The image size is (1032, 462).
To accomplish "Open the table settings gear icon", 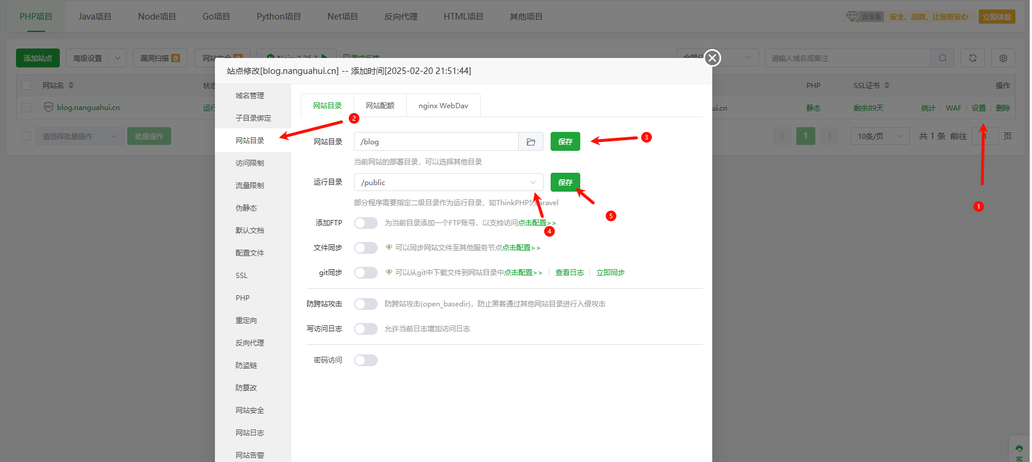I will coord(1003,58).
